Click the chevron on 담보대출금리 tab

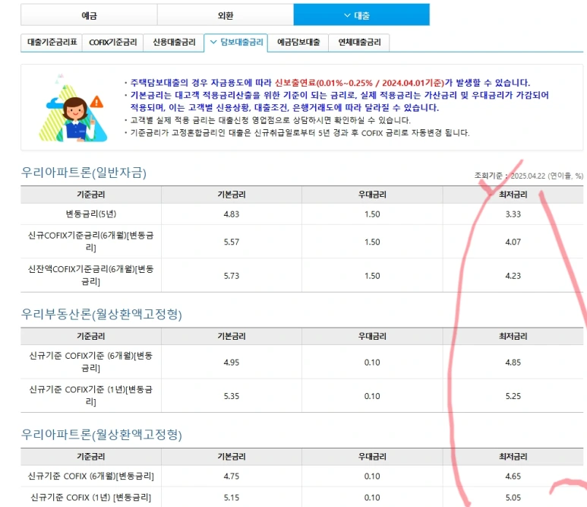click(213, 42)
